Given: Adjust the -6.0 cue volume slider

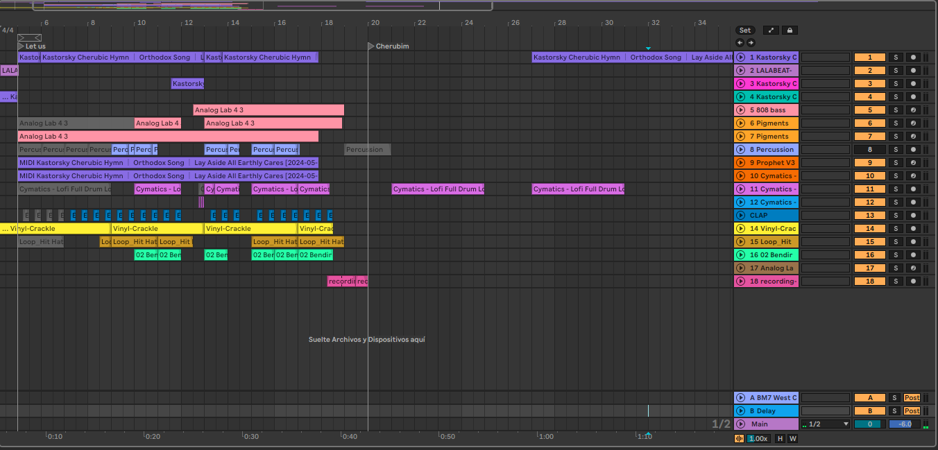Looking at the screenshot, I should 905,424.
